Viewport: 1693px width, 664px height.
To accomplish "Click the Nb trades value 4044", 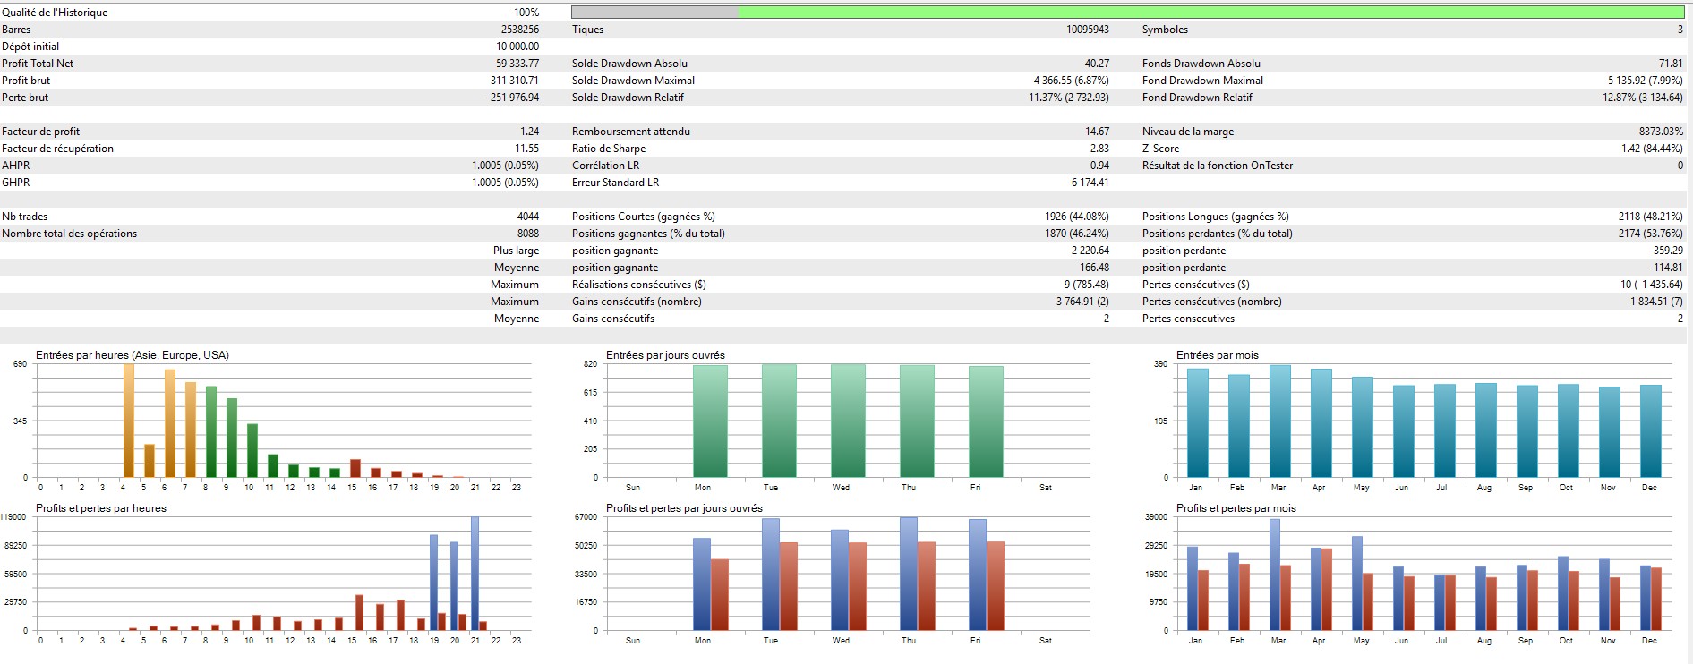I will (x=528, y=217).
